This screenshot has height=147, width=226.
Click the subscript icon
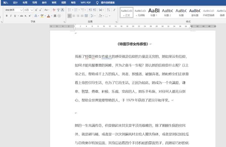point(26,16)
